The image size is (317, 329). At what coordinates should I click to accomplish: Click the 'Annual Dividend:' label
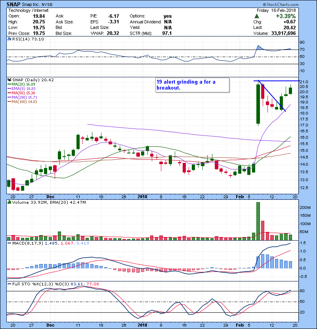145,22
